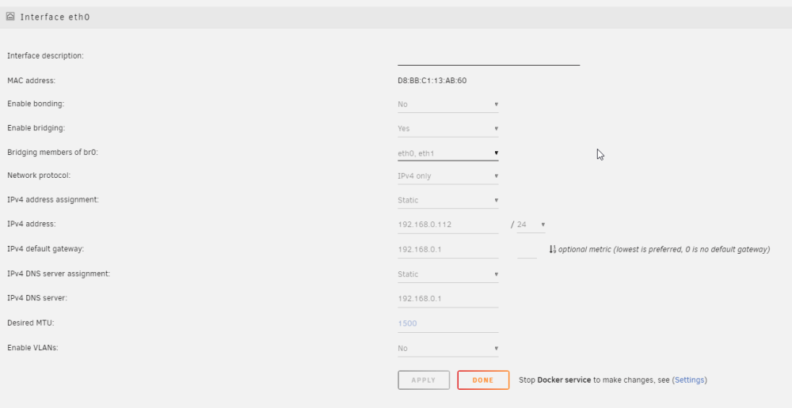Click the APPLY button

point(424,380)
